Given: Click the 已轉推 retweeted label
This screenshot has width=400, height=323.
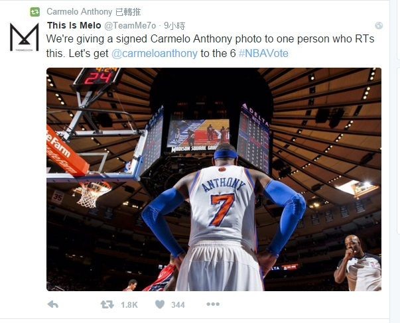Looking at the screenshot, I should pos(128,12).
